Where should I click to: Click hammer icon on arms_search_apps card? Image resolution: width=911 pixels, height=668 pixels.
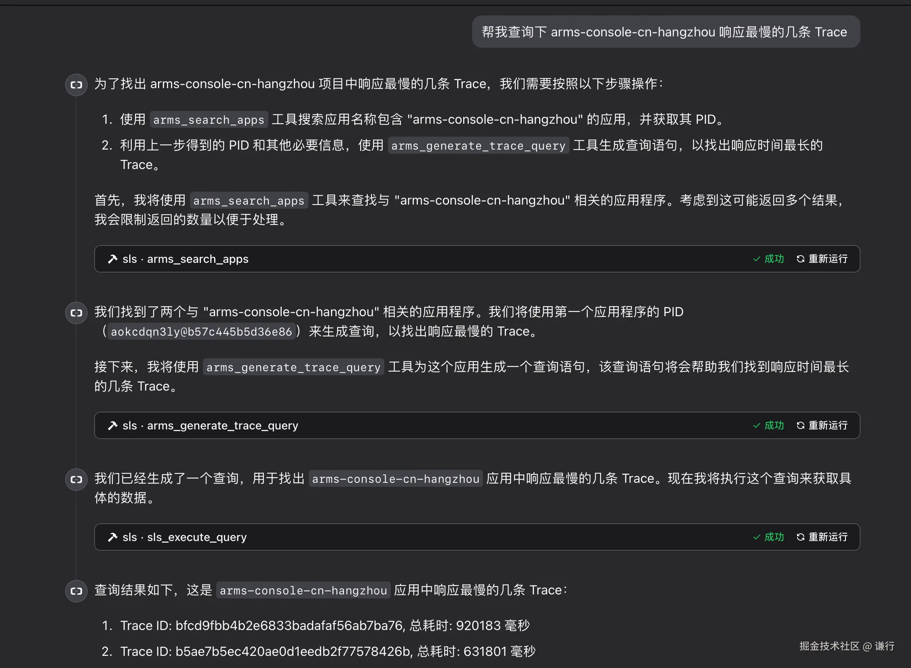pyautogui.click(x=112, y=259)
